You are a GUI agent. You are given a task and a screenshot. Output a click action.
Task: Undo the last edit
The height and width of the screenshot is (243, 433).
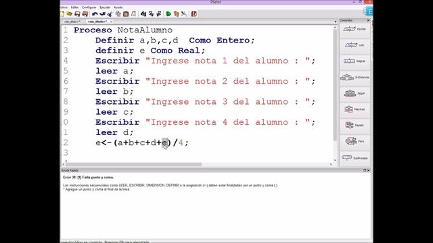95,13
